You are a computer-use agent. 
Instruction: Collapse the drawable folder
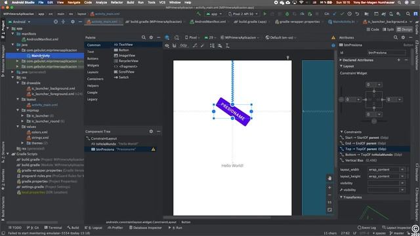(x=18, y=83)
